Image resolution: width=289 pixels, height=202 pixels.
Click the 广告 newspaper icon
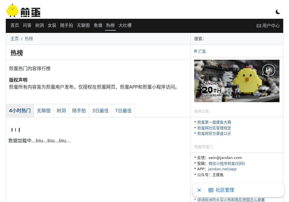[196, 51]
